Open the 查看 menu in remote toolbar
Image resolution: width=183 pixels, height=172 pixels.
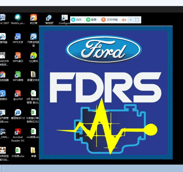pos(91,20)
